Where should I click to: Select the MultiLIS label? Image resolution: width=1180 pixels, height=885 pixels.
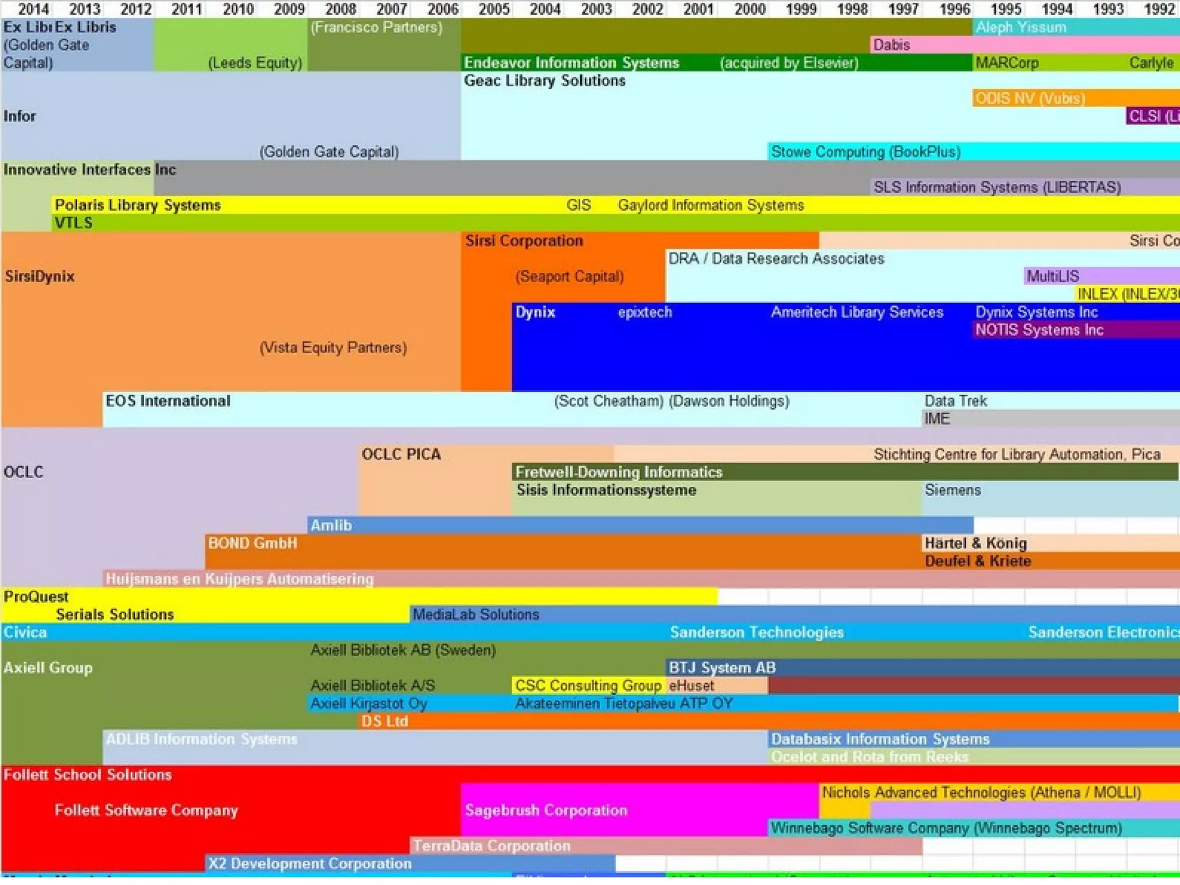[x=1053, y=277]
